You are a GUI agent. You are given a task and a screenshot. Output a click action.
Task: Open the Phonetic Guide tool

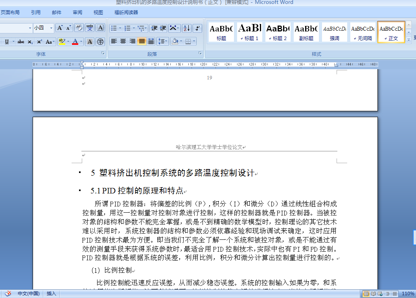click(89, 28)
